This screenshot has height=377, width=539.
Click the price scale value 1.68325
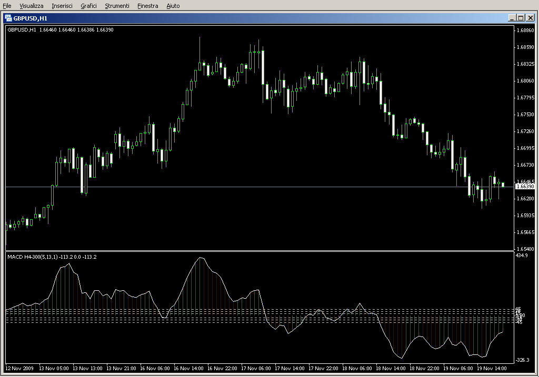click(x=526, y=64)
